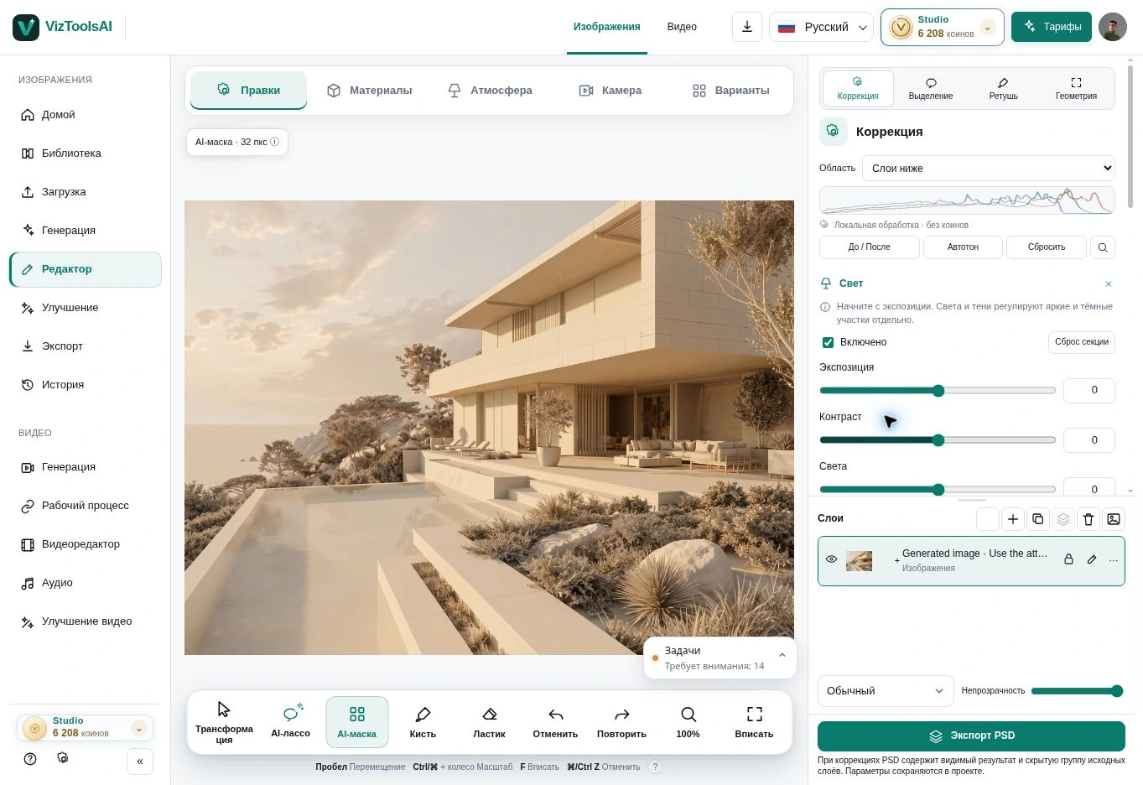Screen dimensions: 1143x785
Task: Switch to the Атмосфера tab
Action: [490, 91]
